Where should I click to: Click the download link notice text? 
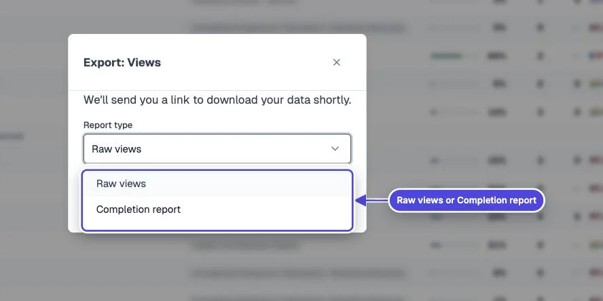217,100
